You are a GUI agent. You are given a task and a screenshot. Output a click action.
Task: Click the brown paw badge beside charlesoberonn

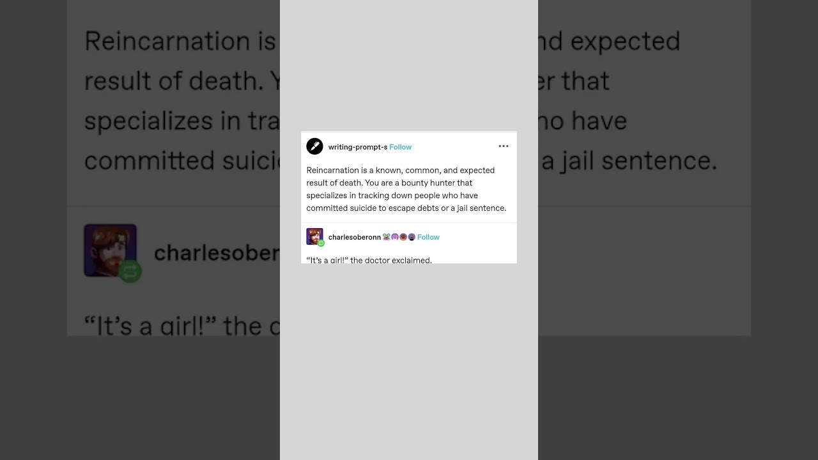403,237
